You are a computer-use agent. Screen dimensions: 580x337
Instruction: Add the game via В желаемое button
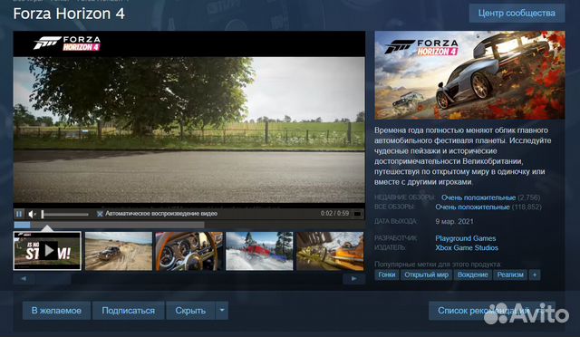[x=56, y=311]
